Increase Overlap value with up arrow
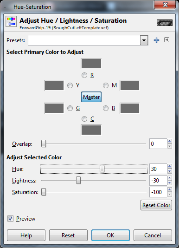This screenshot has width=179, height=248. click(x=170, y=141)
